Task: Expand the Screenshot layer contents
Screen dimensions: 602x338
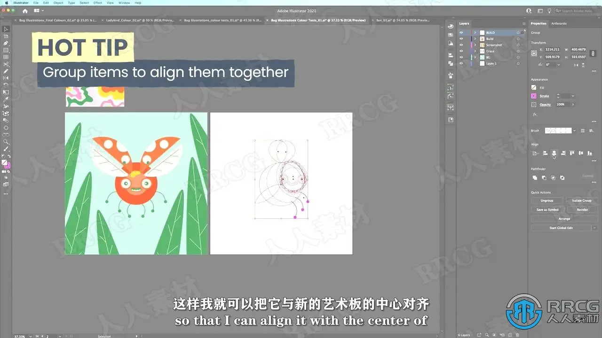Action: [475, 45]
